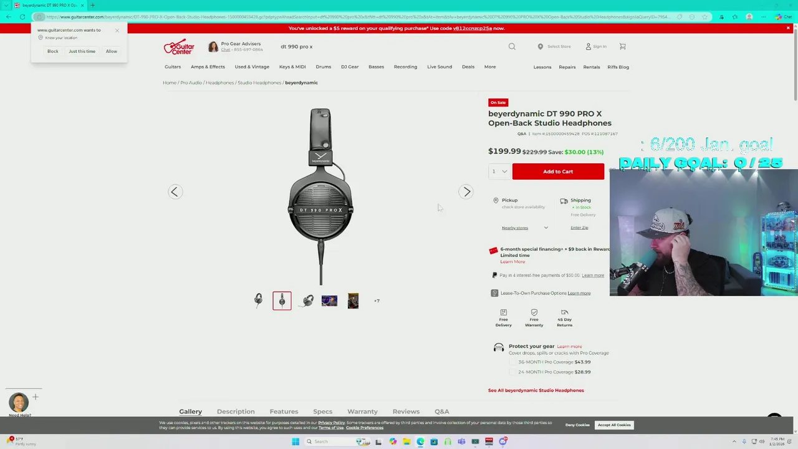Screen dimensions: 798x449
Task: Click Learn More under special financing
Action: pos(512,261)
